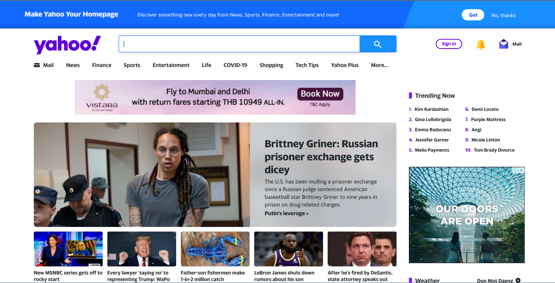Click the Sign in button

tap(449, 44)
